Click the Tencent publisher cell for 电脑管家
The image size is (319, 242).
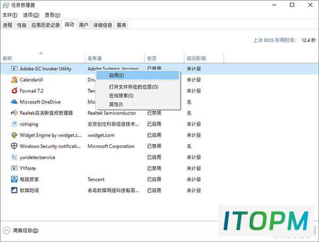click(x=96, y=179)
